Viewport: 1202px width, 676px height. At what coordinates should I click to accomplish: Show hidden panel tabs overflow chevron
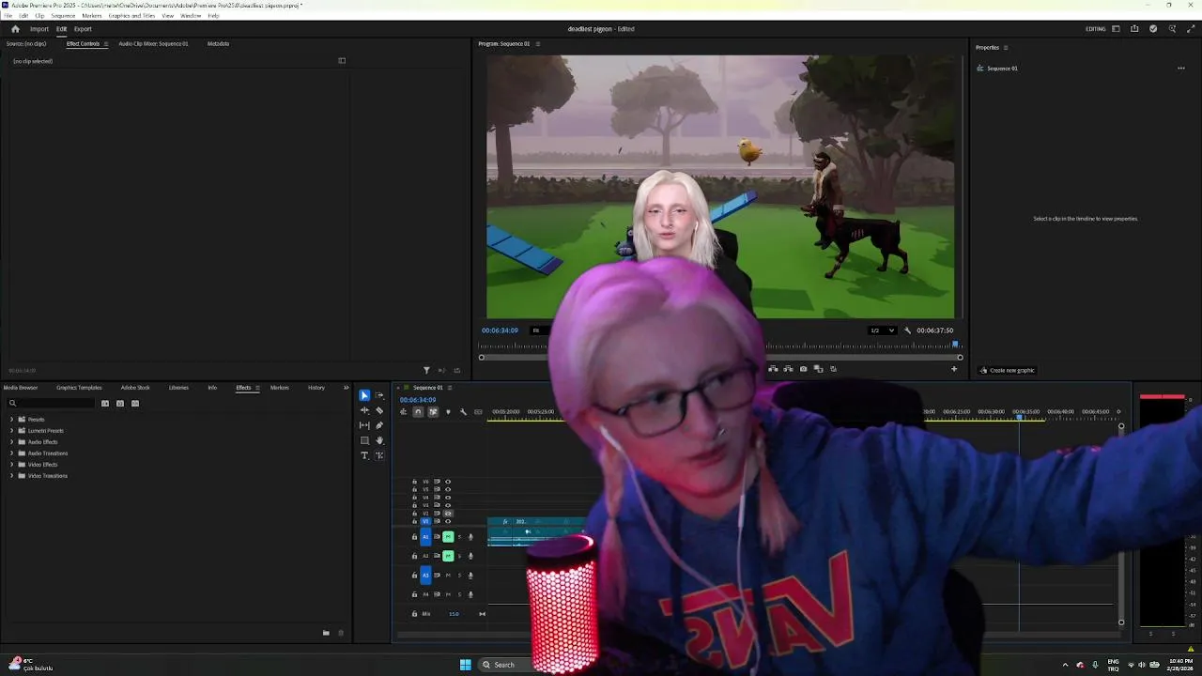point(346,388)
